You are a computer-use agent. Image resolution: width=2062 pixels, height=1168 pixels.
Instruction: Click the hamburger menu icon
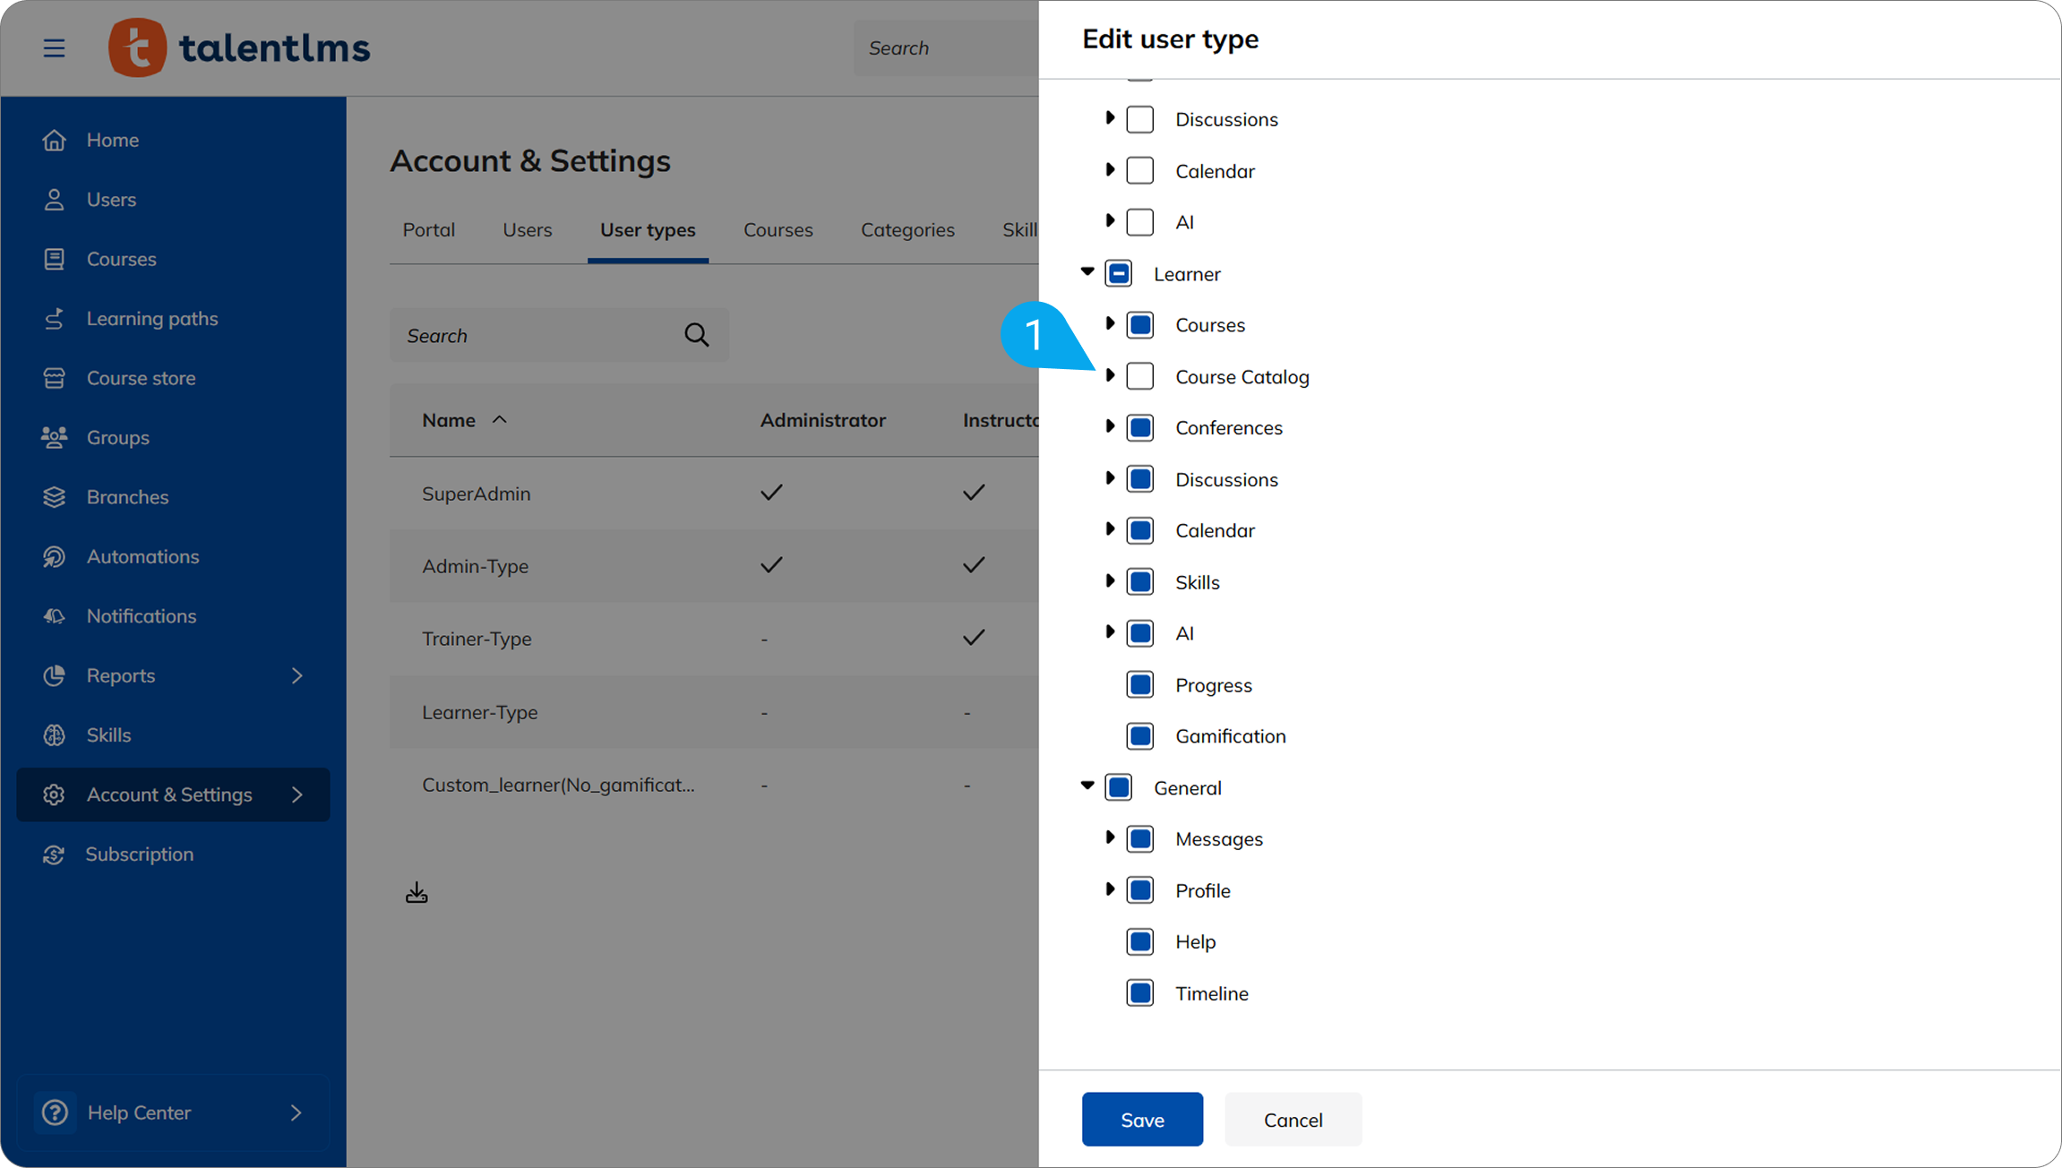[x=54, y=47]
